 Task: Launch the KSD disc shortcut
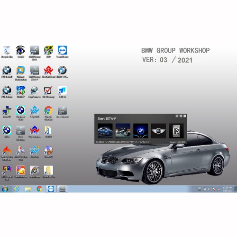coord(48,52)
